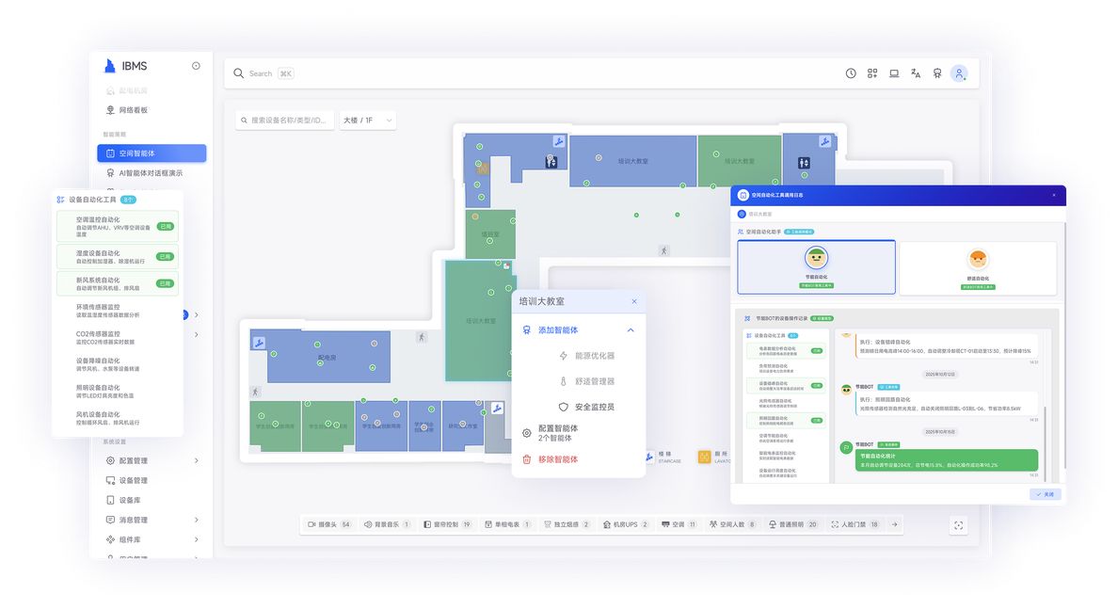Click the fullscreen icon below the floor map
Image resolution: width=1118 pixels, height=610 pixels.
958,525
